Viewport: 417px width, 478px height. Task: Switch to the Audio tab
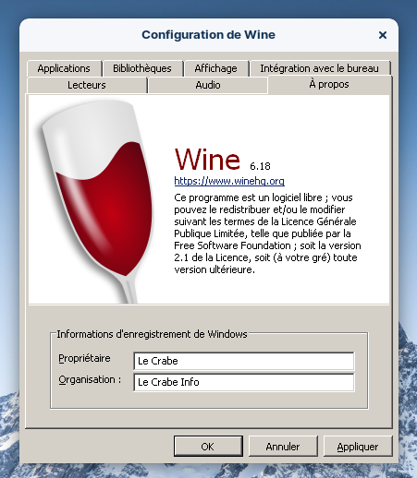click(208, 85)
